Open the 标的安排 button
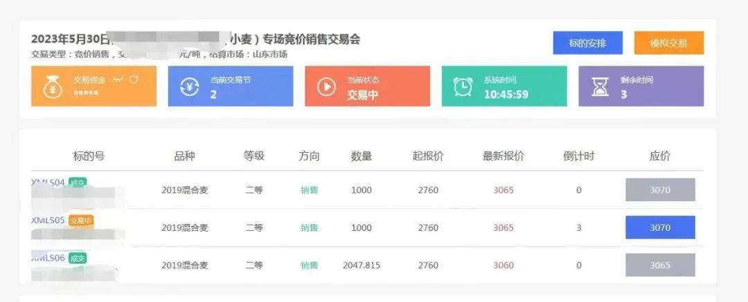 tap(587, 43)
